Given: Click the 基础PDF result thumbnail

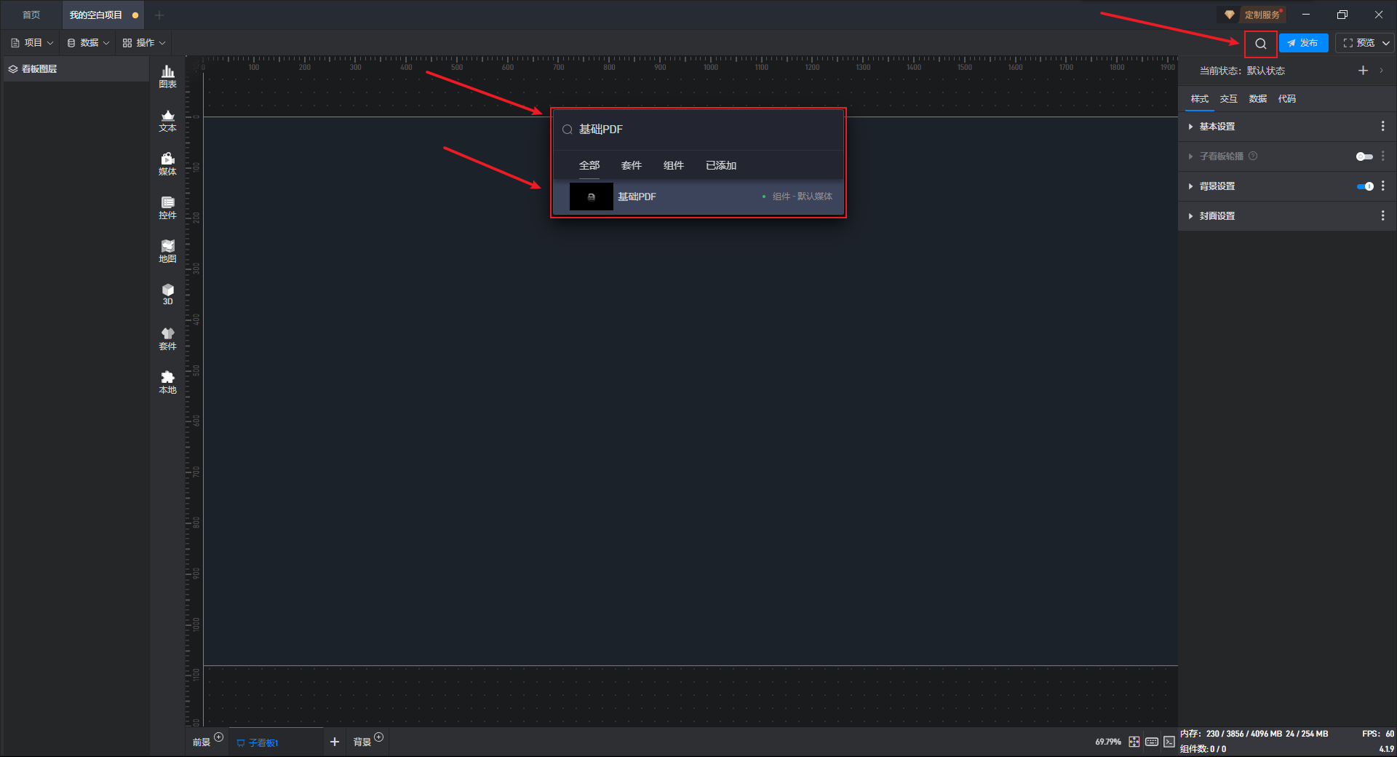Looking at the screenshot, I should tap(592, 197).
